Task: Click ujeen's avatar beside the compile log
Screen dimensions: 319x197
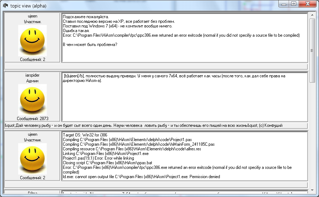Action: tap(32, 159)
